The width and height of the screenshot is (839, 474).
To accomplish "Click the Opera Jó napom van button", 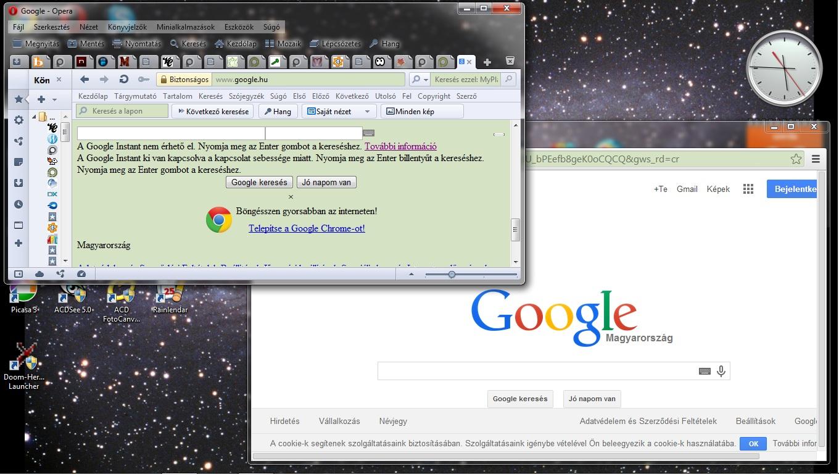I will [x=326, y=182].
